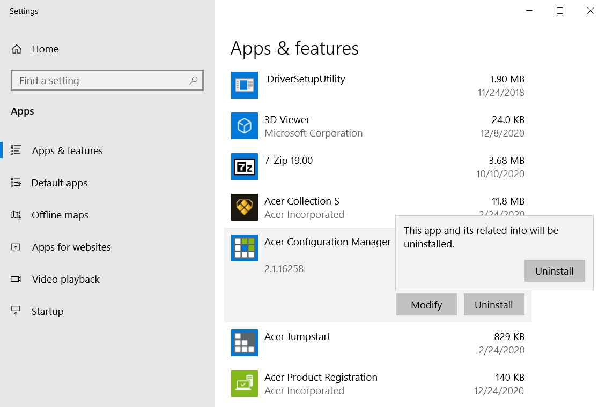Close the Settings window
The image size is (606, 407).
pos(590,11)
